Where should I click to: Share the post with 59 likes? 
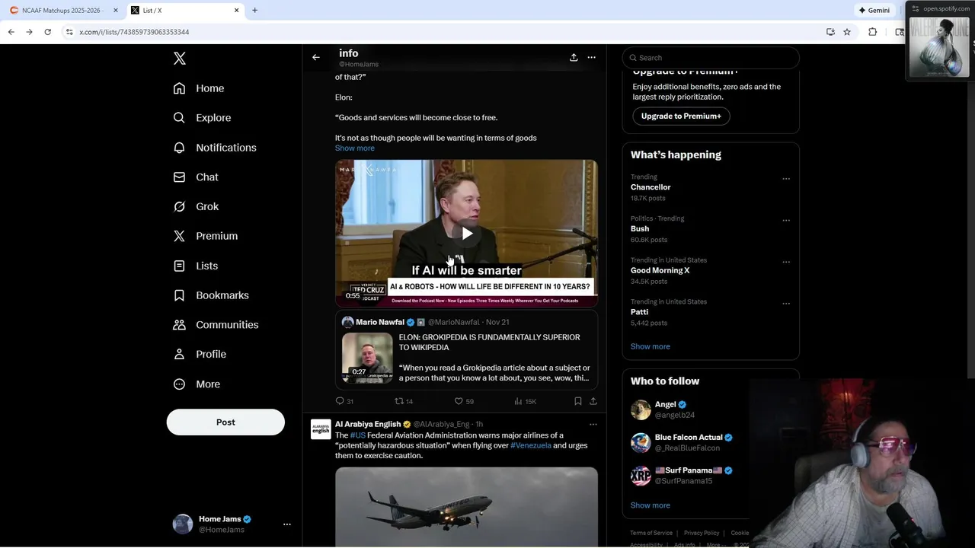[593, 401]
